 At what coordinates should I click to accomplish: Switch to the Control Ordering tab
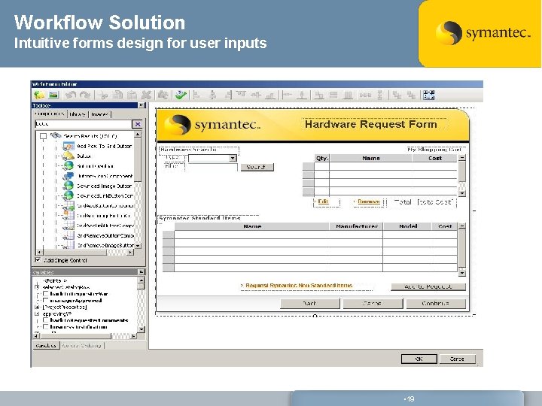pyautogui.click(x=81, y=345)
